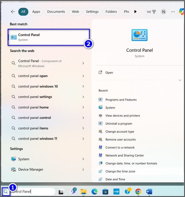The height and width of the screenshot is (197, 185).
Task: Switch to the Apps filter tab
Action: click(36, 12)
